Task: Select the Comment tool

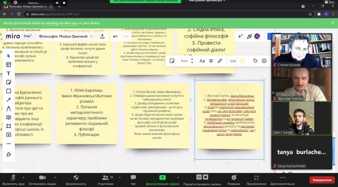Action: coord(8,117)
